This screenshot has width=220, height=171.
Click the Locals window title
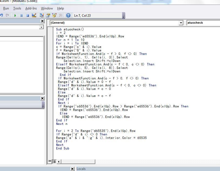(81, 169)
